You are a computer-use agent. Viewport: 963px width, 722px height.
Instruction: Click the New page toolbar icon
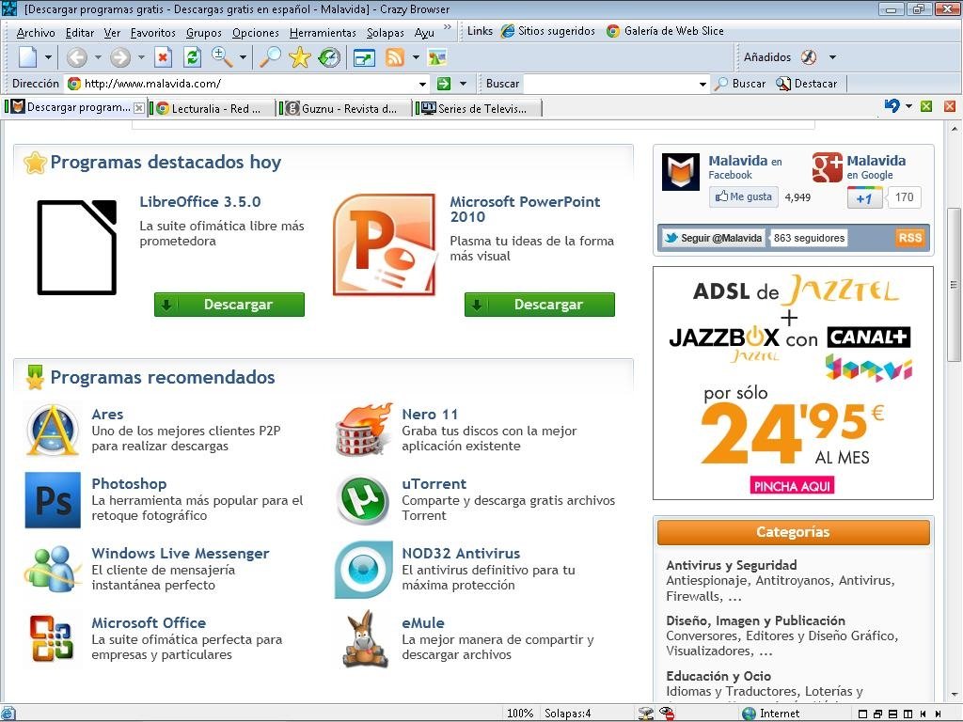(28, 57)
